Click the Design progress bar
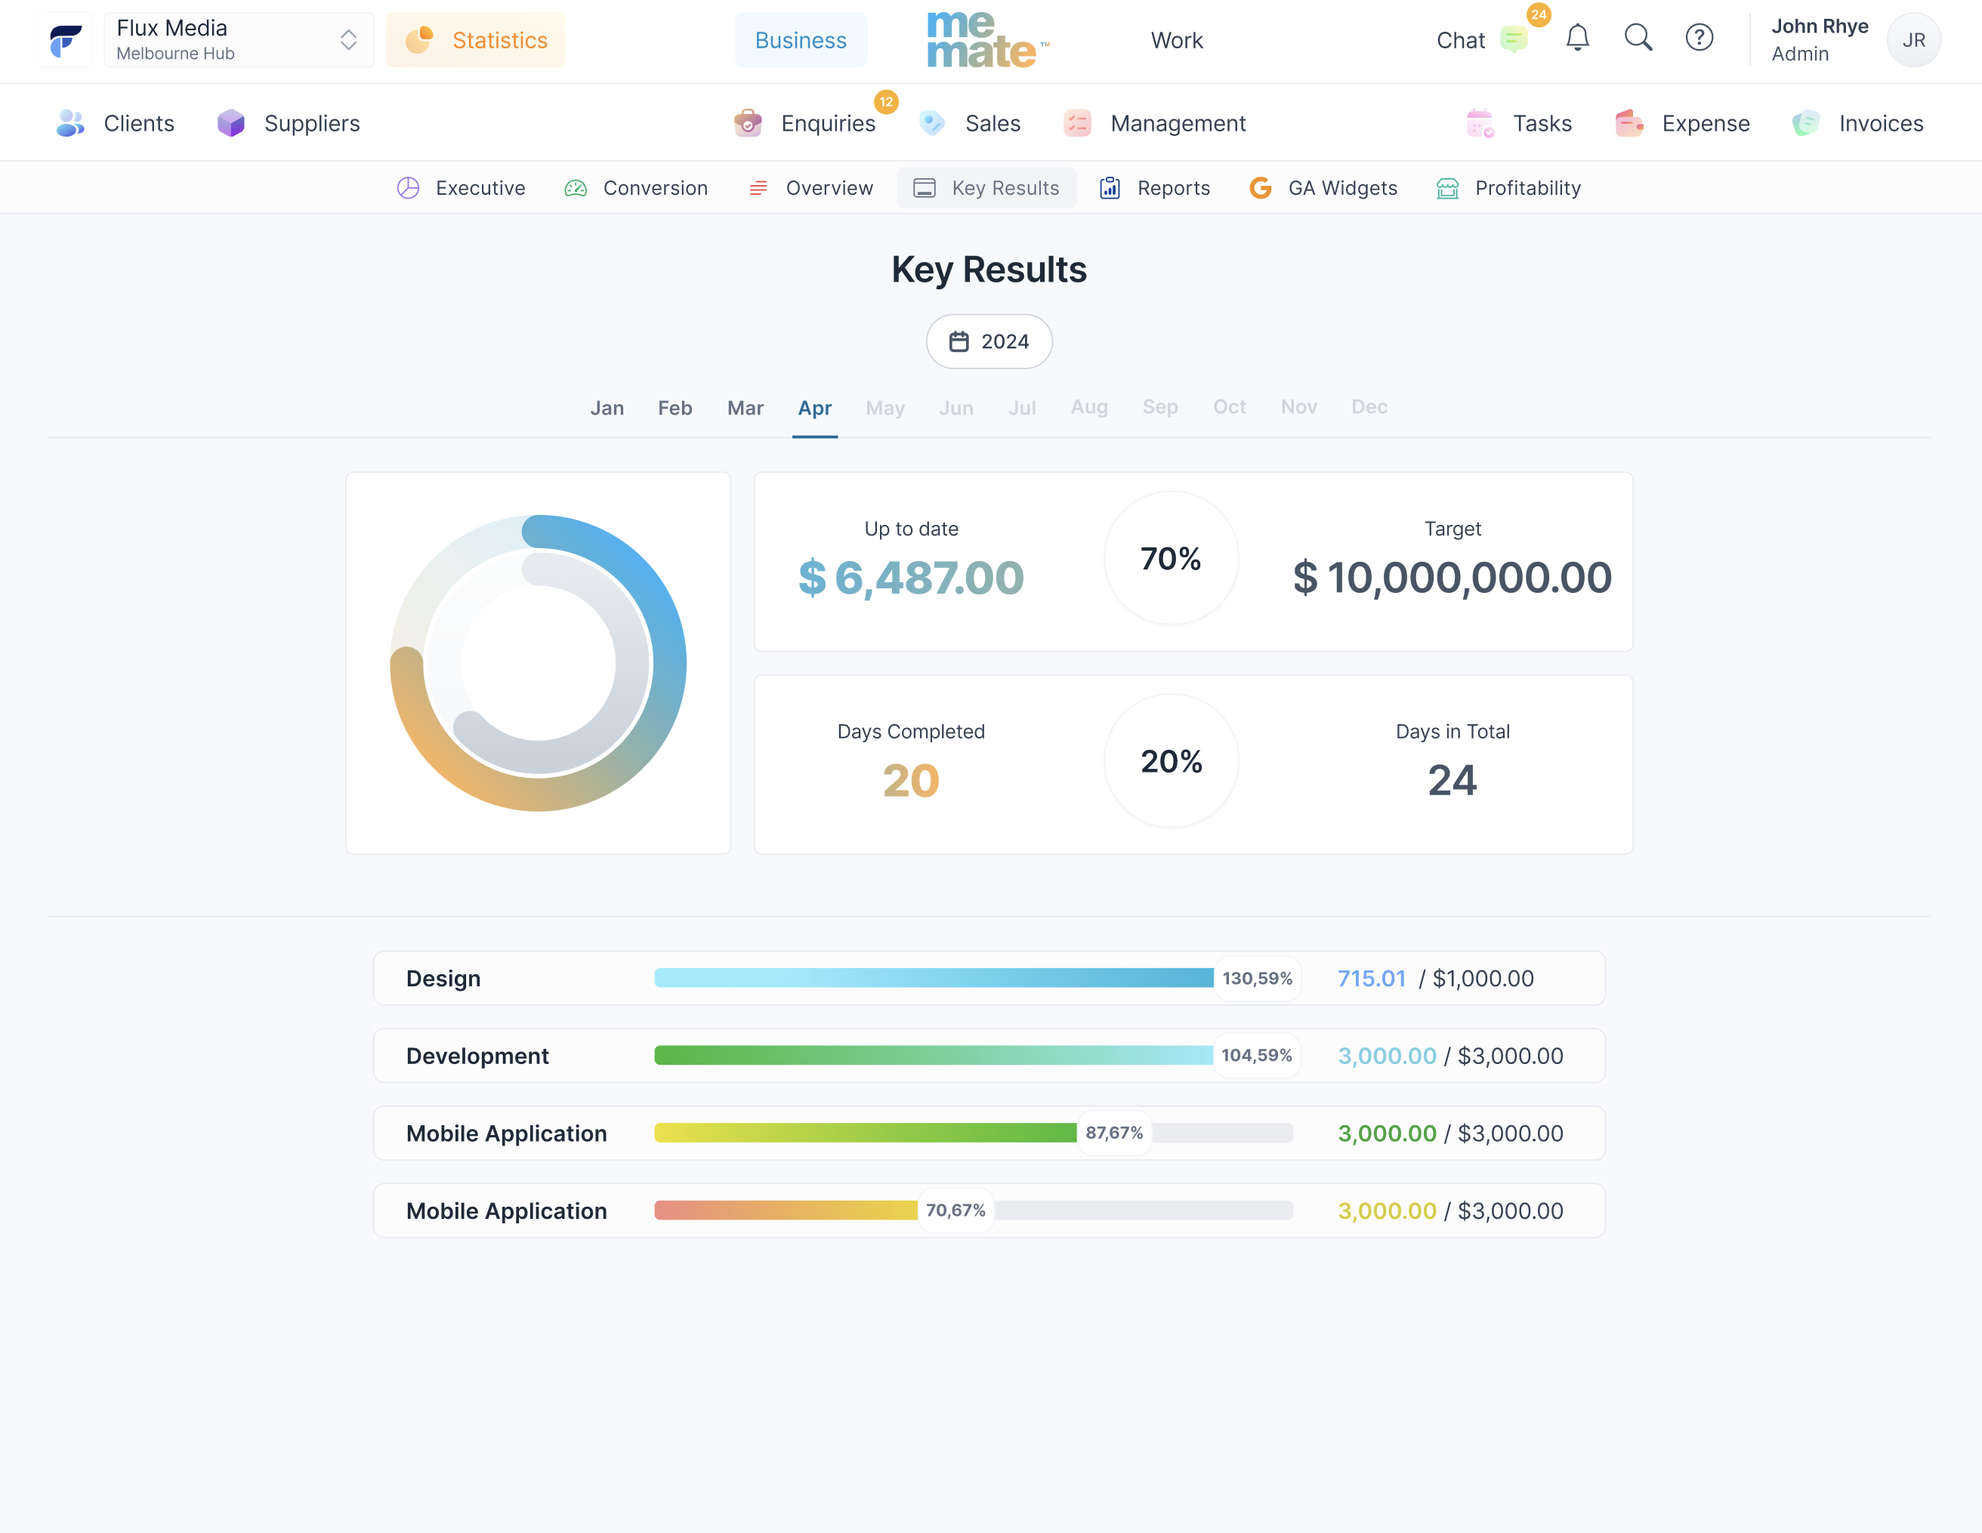The height and width of the screenshot is (1533, 1982). click(934, 978)
